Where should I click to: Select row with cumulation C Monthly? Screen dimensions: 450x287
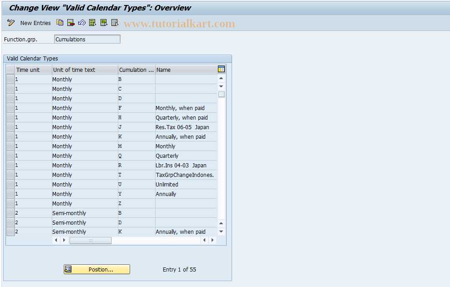[x=10, y=89]
